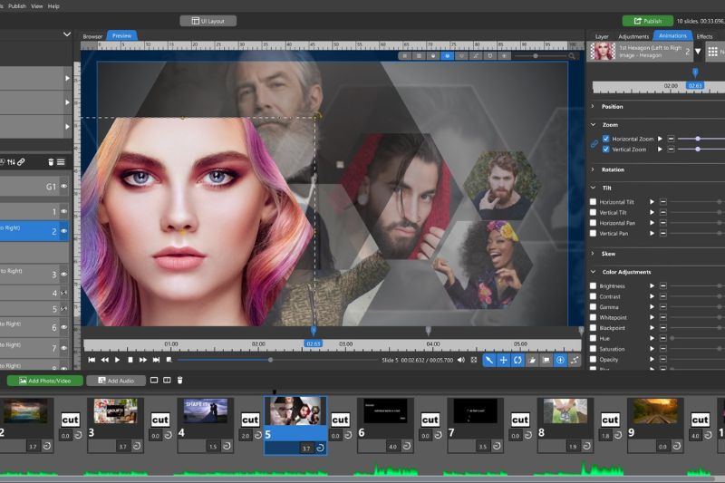Enable the Saturation checkbox
Screen dimensions: 725x483
[593, 349]
